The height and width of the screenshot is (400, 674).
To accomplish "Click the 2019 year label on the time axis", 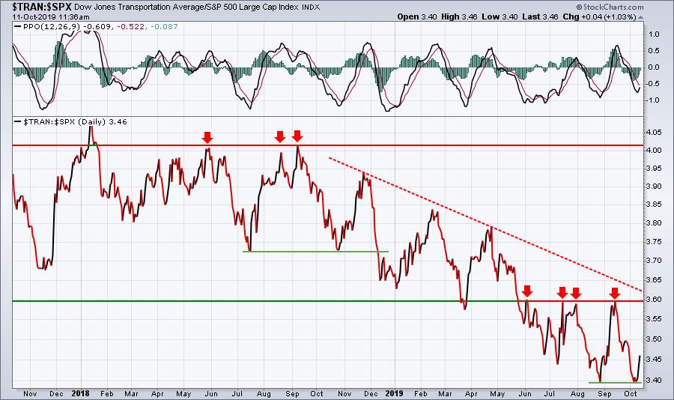I will click(x=394, y=393).
